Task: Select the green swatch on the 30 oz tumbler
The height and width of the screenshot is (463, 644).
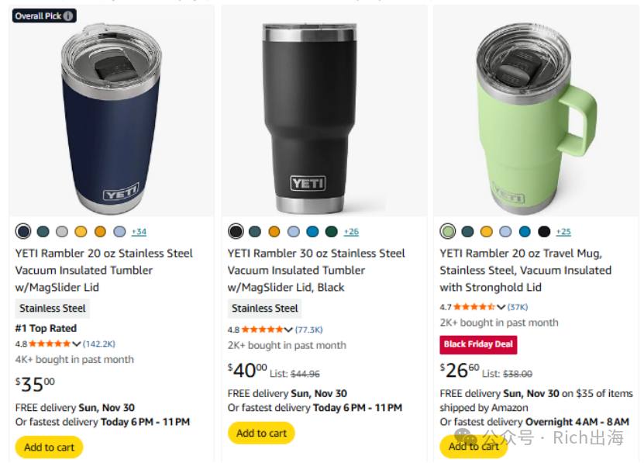Action: pos(332,231)
